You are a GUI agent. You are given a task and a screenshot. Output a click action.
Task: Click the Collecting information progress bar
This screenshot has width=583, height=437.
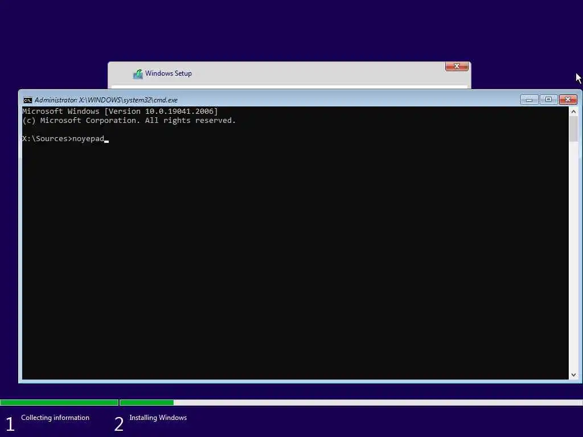pos(59,402)
